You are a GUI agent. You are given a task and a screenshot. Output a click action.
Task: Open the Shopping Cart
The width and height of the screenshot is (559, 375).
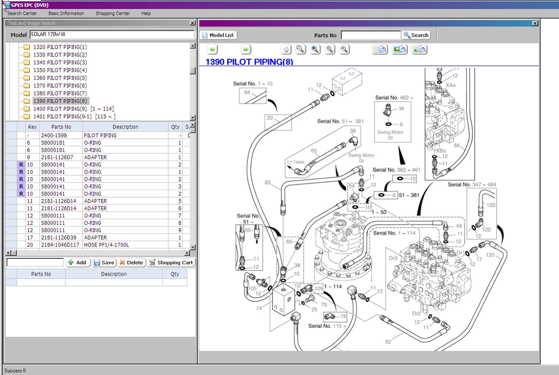[171, 263]
